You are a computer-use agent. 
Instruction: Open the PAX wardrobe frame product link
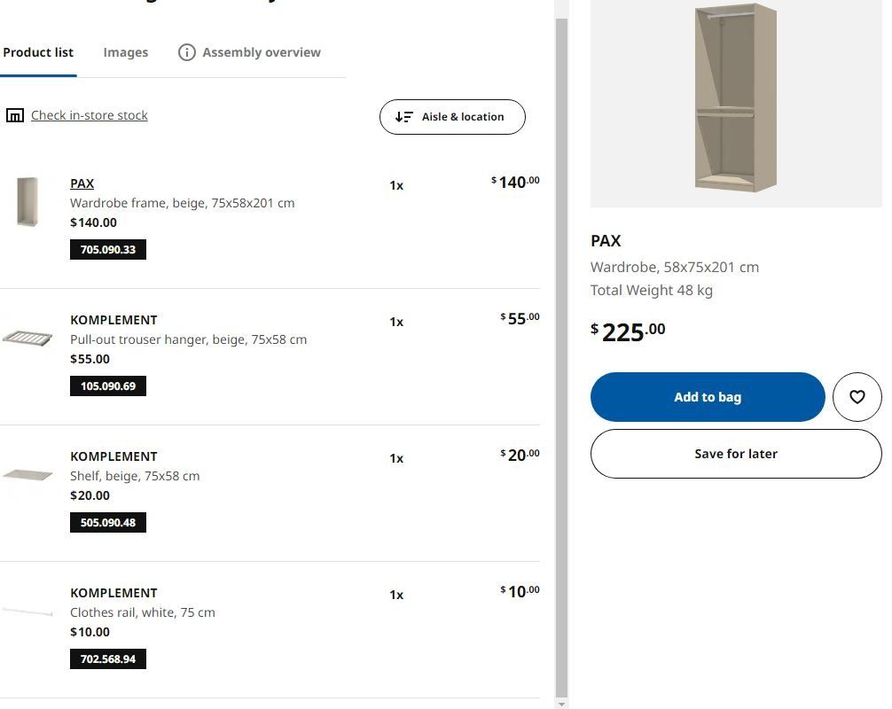(82, 183)
